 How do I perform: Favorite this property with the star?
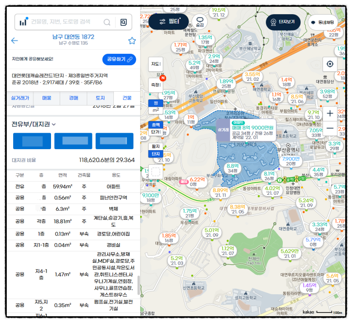(x=132, y=41)
